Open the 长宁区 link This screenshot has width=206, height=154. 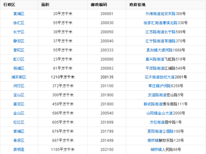point(19,32)
